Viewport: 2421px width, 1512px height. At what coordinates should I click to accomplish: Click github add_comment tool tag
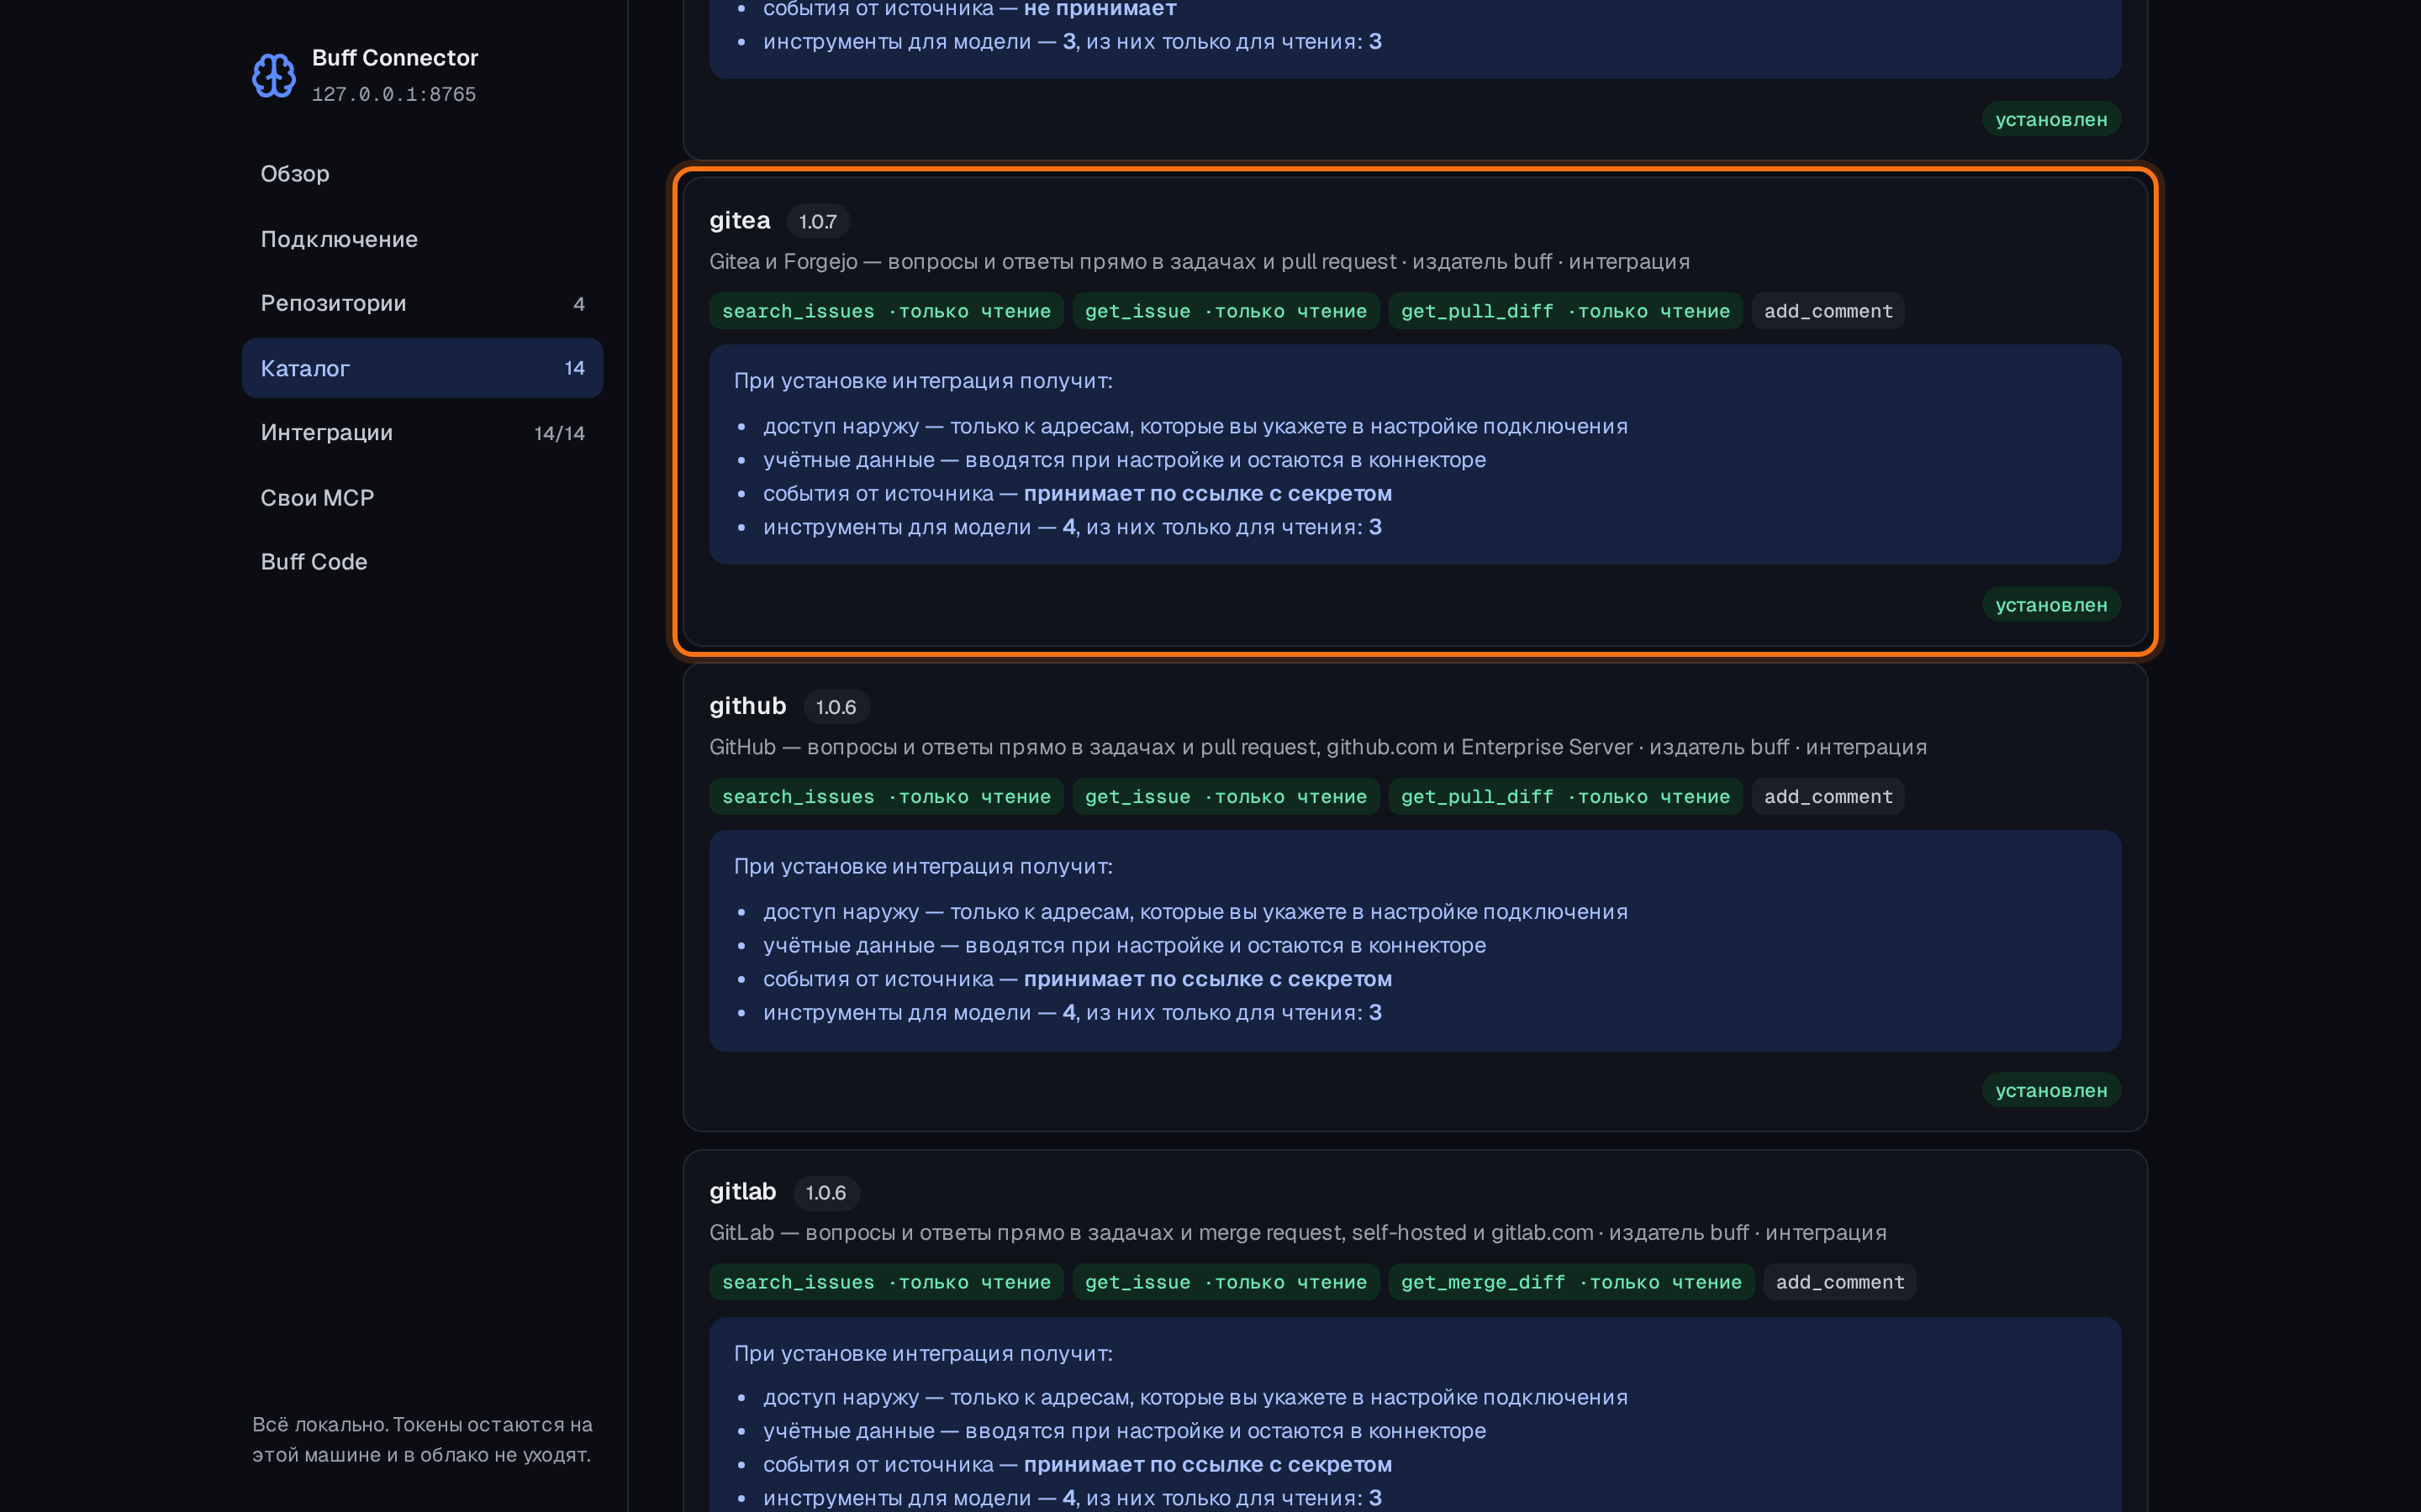click(x=1828, y=797)
